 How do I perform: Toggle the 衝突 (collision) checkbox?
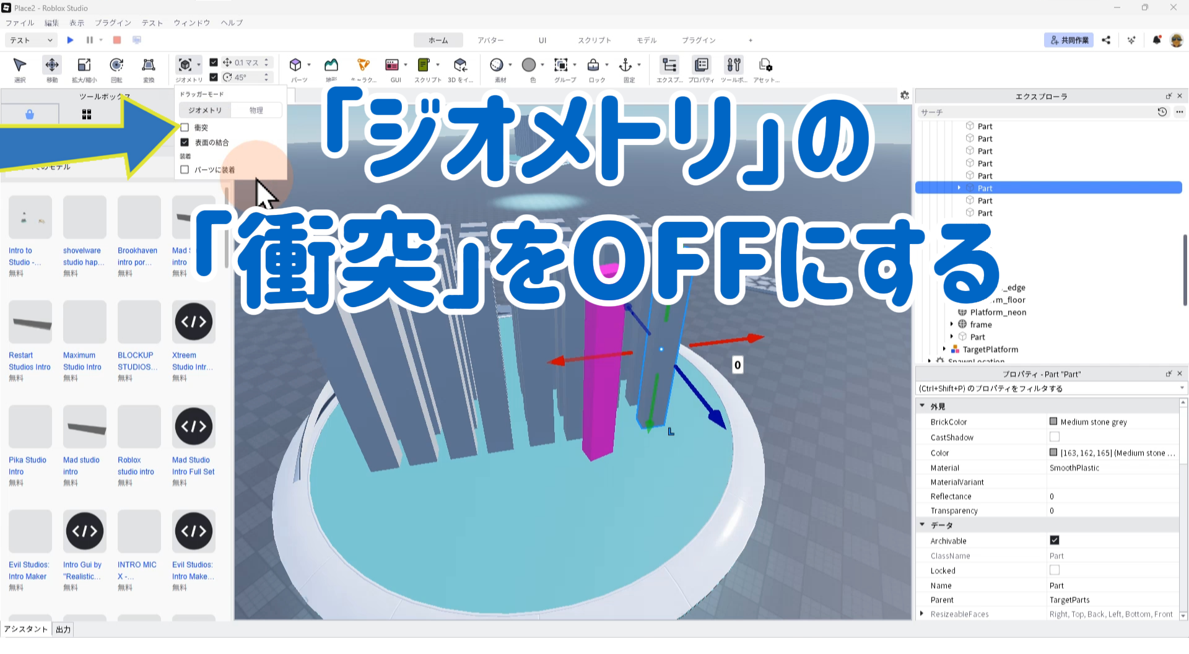[185, 128]
